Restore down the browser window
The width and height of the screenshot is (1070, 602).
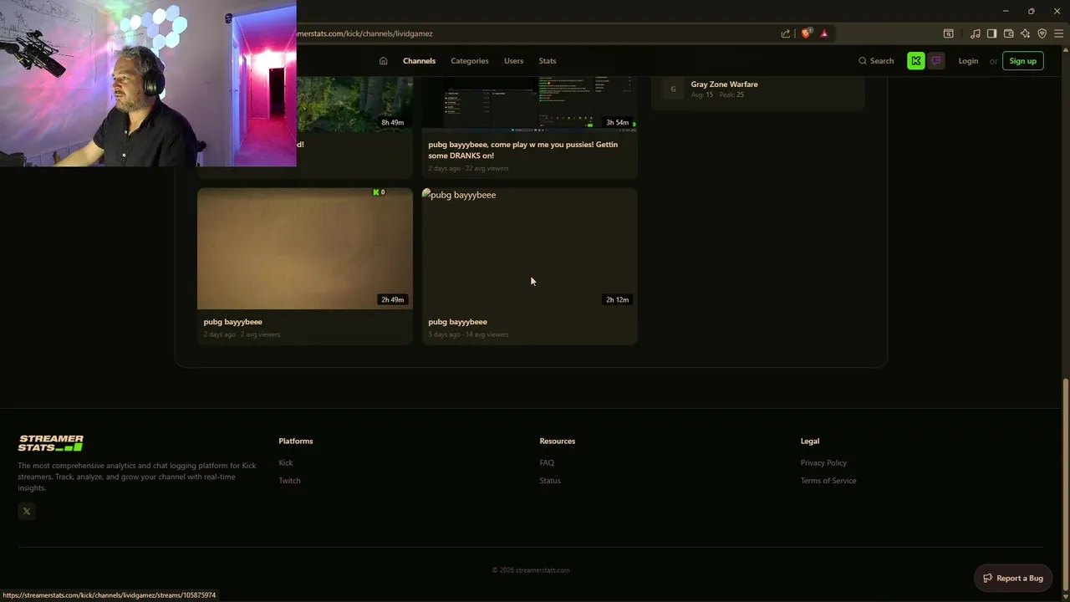[1032, 11]
